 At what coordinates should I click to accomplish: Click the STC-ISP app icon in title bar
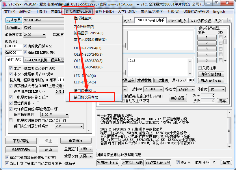[4, 4]
